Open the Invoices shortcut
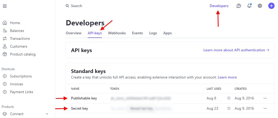Viewport: 278px width, 118px height. pyautogui.click(x=17, y=84)
